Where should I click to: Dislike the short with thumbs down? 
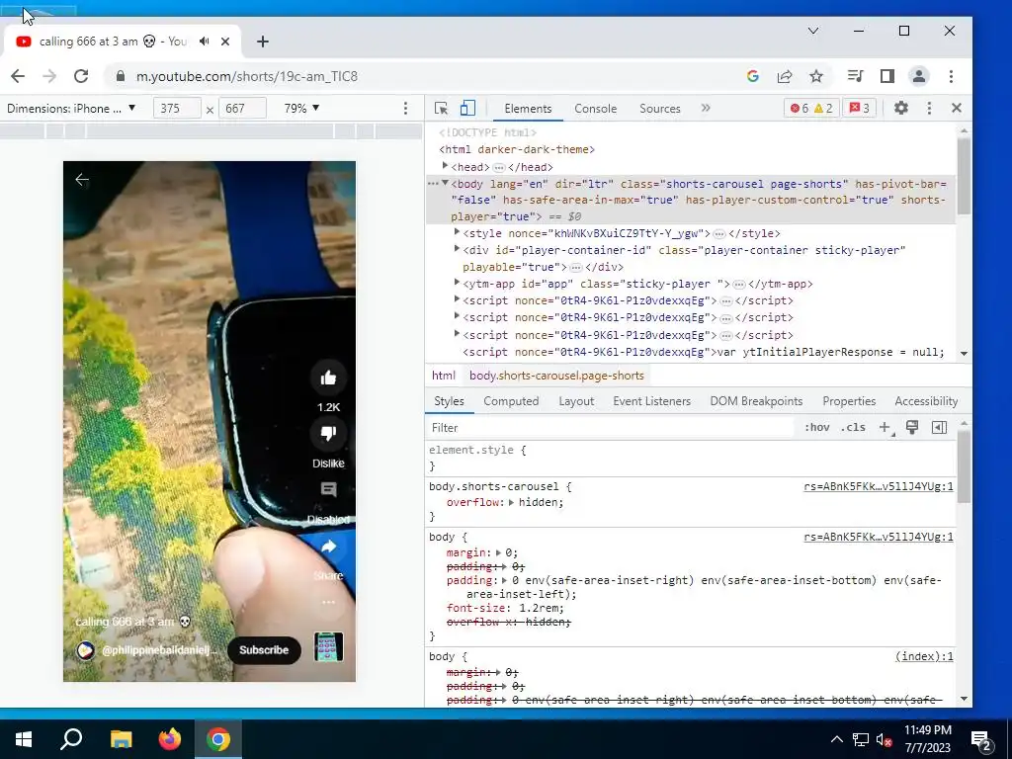(x=328, y=434)
